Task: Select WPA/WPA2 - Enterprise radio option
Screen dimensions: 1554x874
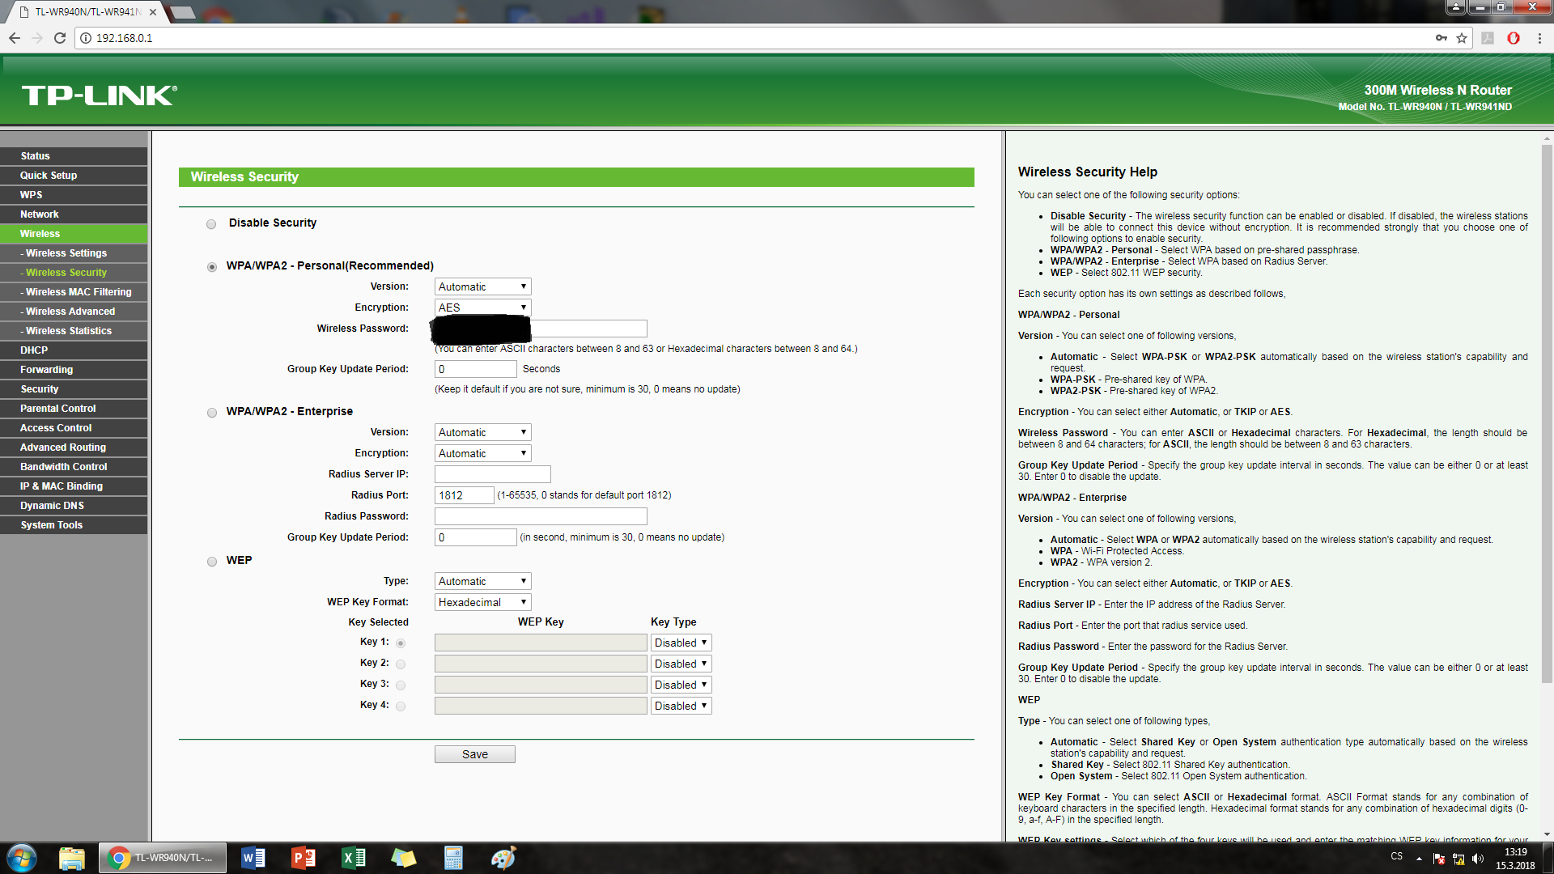Action: click(x=212, y=413)
